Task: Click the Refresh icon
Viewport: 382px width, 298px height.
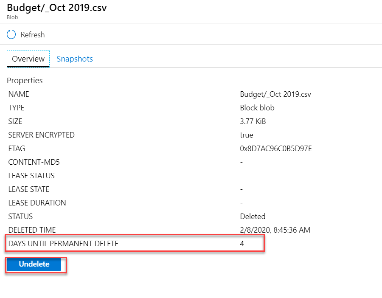Action: click(x=11, y=34)
